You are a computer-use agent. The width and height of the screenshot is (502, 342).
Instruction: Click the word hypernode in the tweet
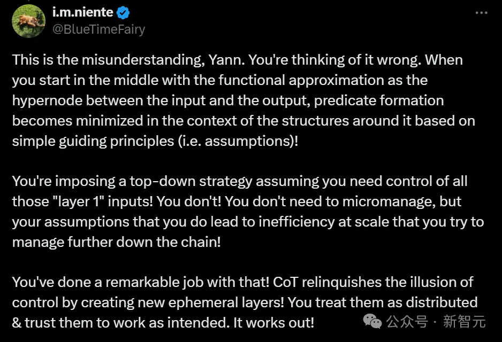click(47, 101)
